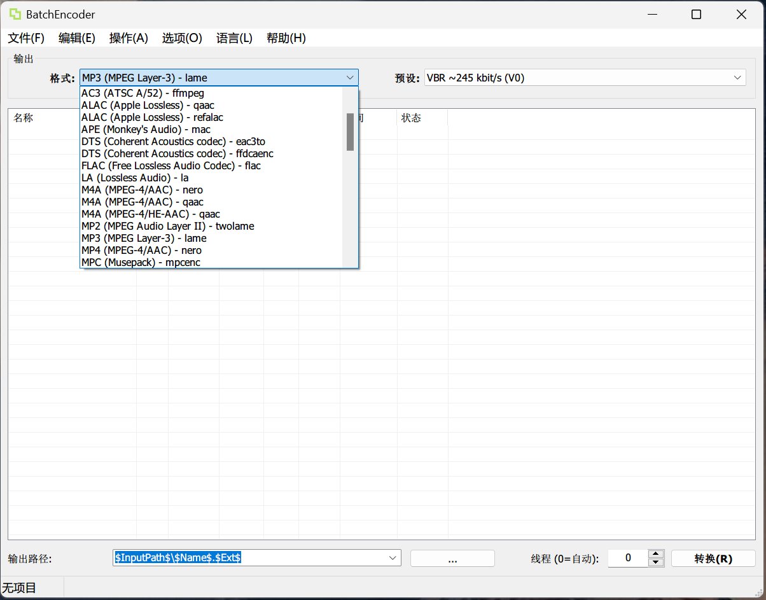Pick LA (Lossless Audio) - la
The width and height of the screenshot is (766, 600).
(x=211, y=178)
